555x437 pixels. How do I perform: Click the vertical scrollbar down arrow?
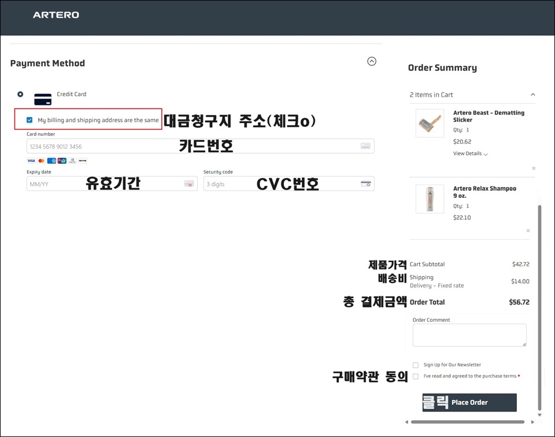point(539,414)
